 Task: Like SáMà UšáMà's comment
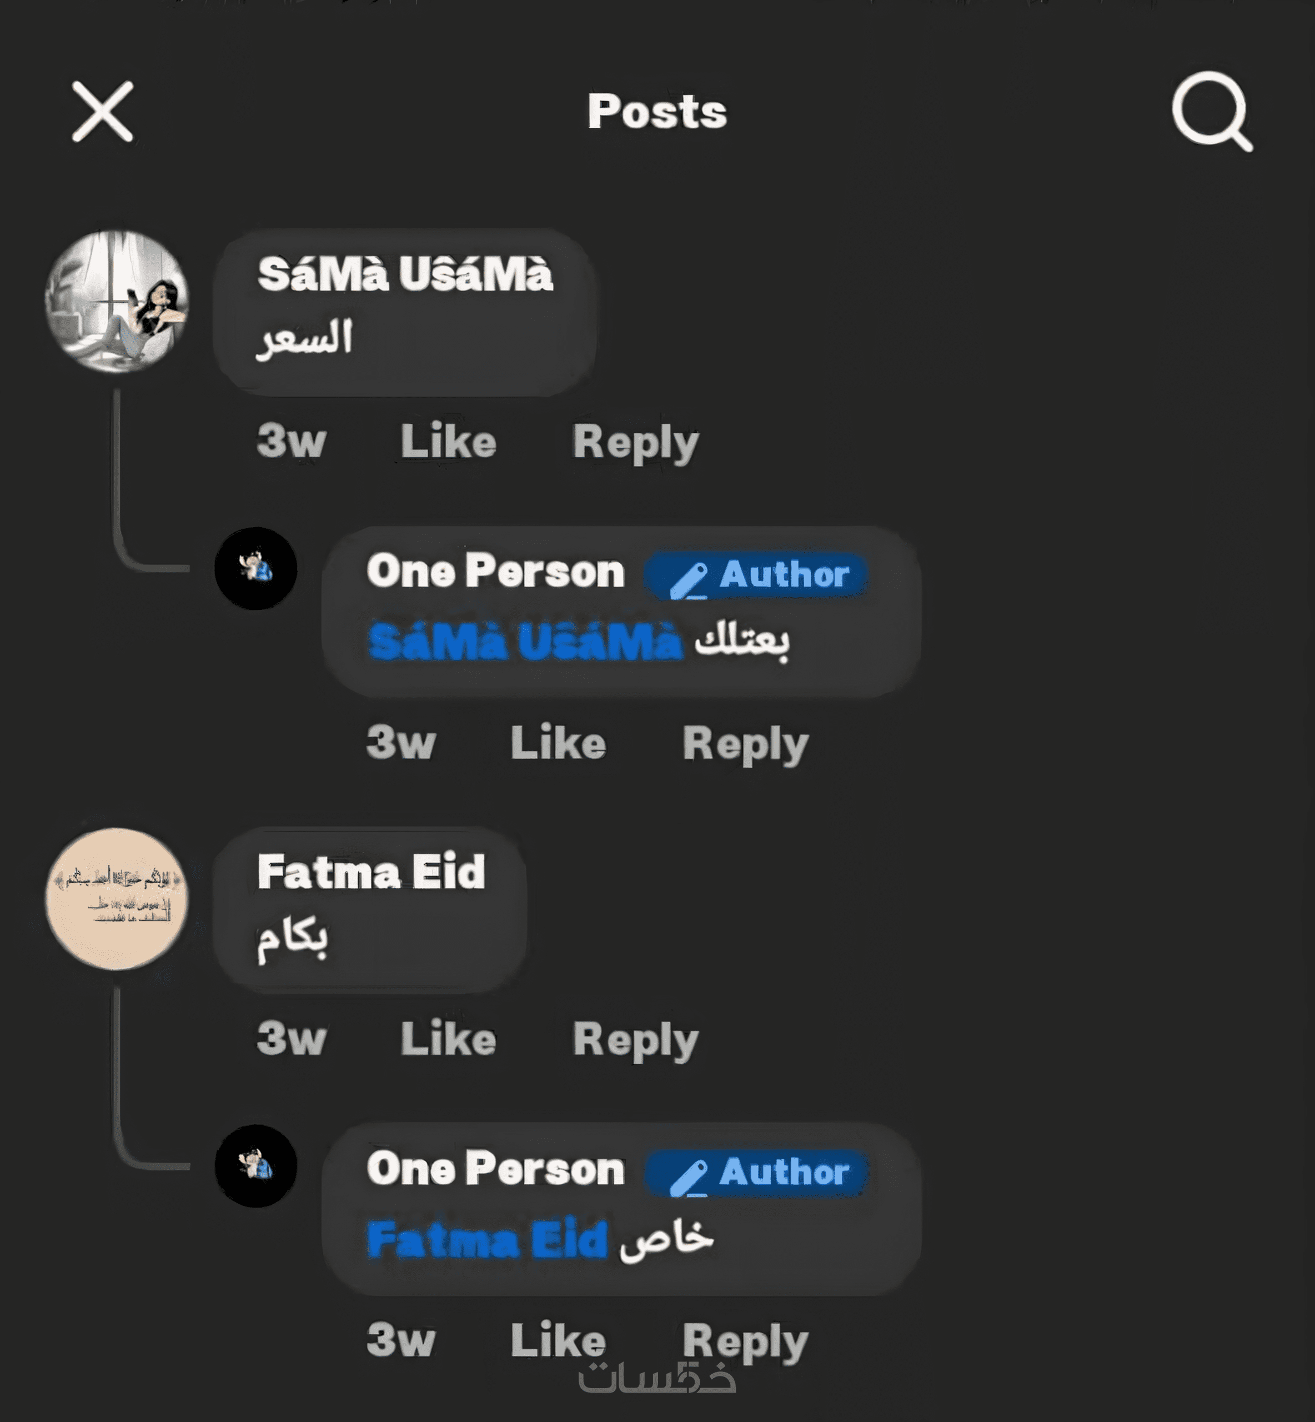[x=448, y=441]
